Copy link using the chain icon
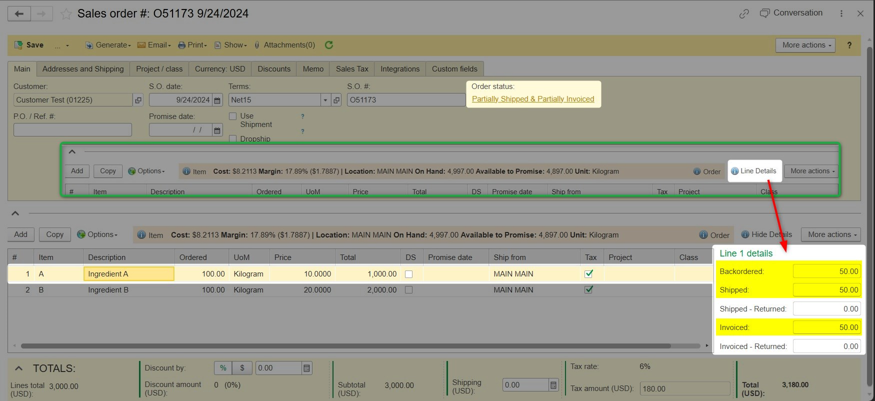Image resolution: width=875 pixels, height=401 pixels. click(744, 13)
